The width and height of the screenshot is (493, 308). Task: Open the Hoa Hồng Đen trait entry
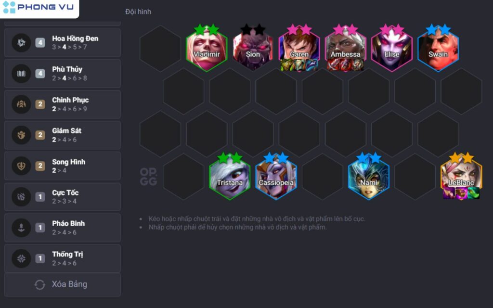pos(62,43)
